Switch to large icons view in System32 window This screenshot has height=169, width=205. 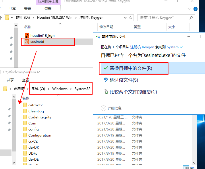click(192, 168)
